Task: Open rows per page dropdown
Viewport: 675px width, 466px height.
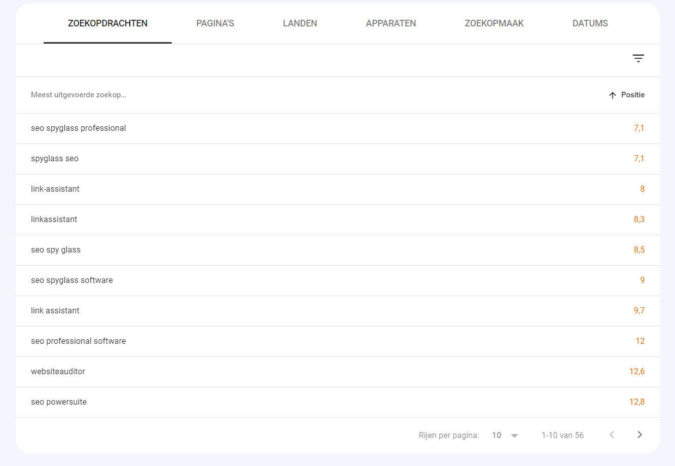Action: pos(505,435)
